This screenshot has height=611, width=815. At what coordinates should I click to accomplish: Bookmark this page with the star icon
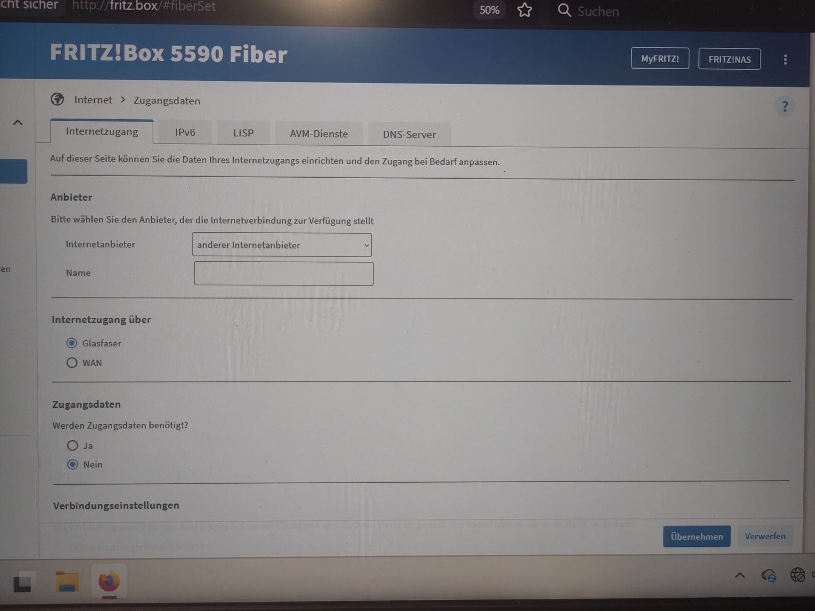tap(525, 10)
